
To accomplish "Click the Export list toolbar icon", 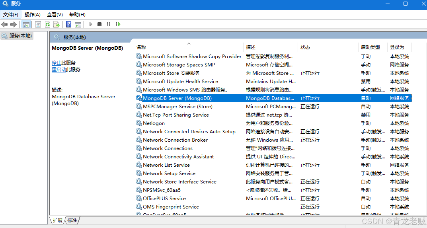I will 57,25.
